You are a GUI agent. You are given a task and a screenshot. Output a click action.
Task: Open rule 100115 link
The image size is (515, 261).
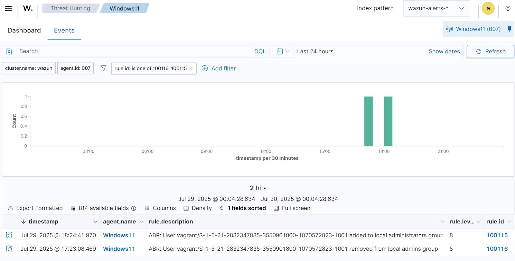coord(497,235)
